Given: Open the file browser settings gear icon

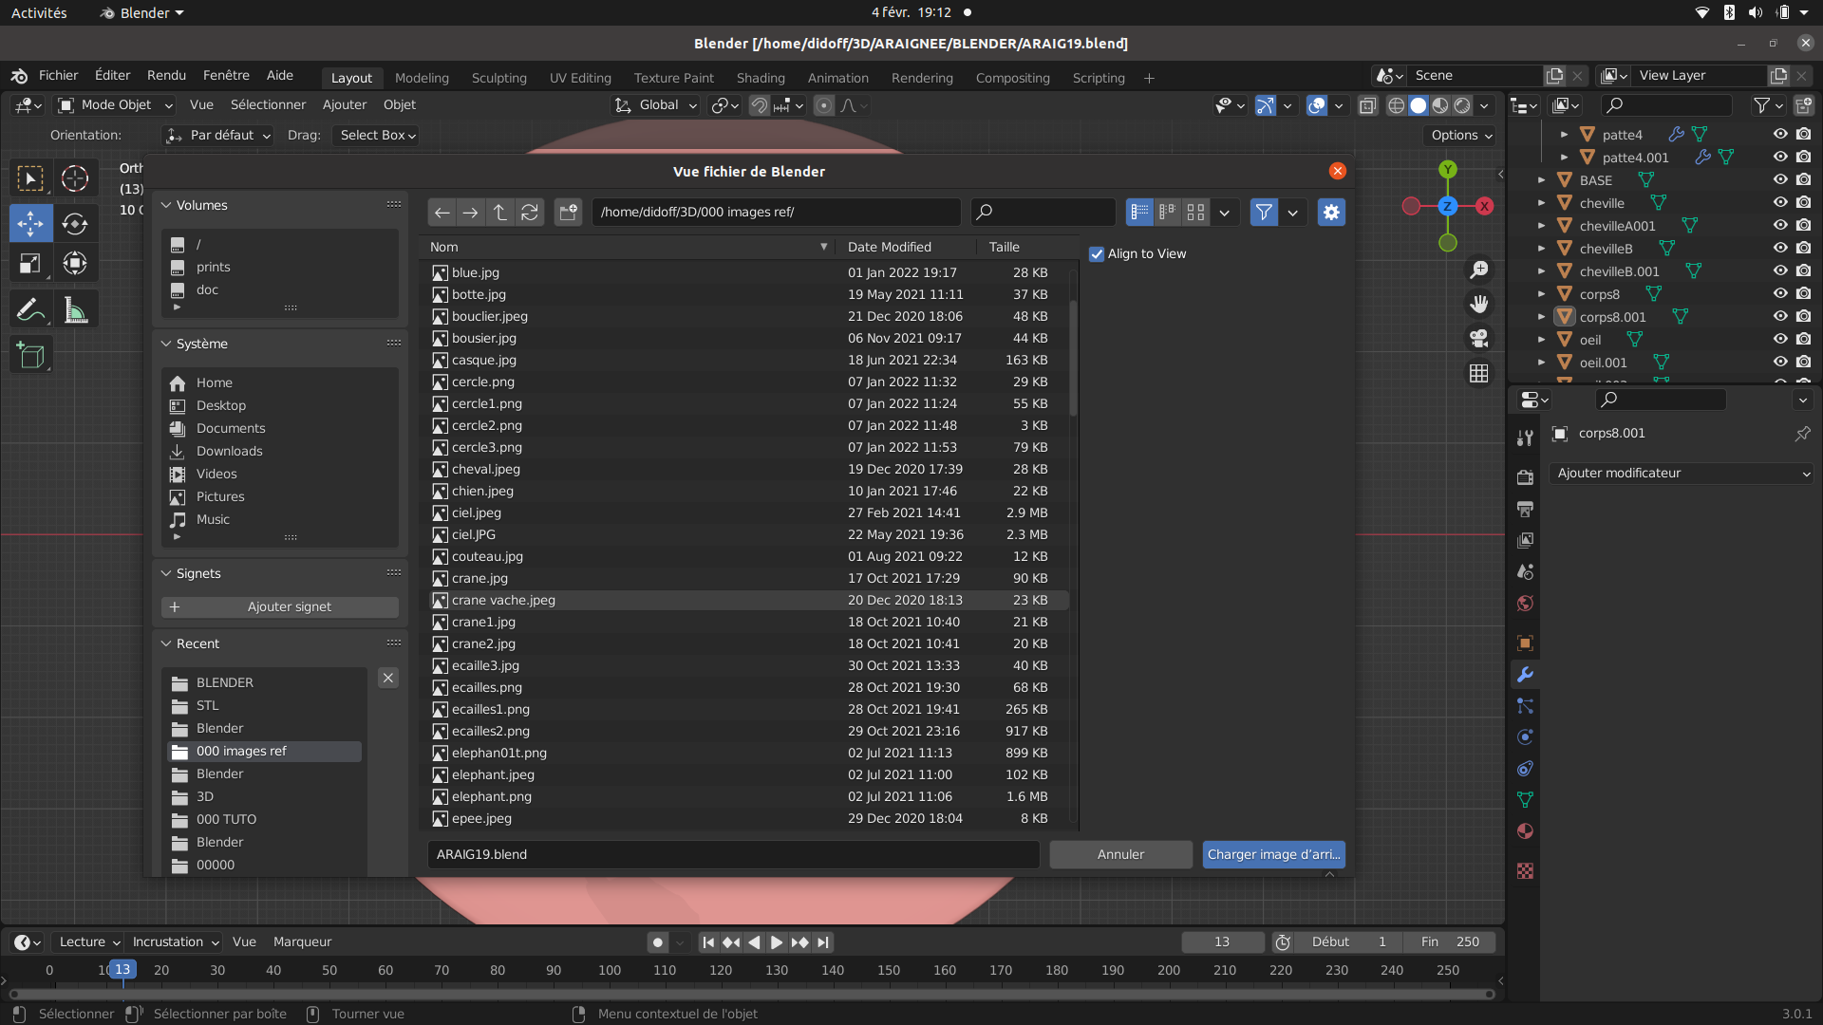Looking at the screenshot, I should click(x=1331, y=213).
